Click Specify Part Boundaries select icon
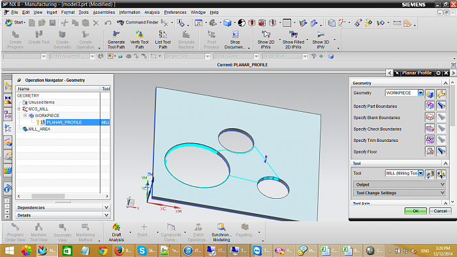 click(430, 106)
